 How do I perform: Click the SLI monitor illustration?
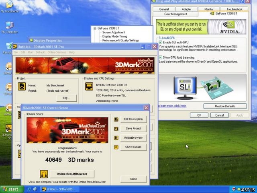pyautogui.click(x=185, y=88)
